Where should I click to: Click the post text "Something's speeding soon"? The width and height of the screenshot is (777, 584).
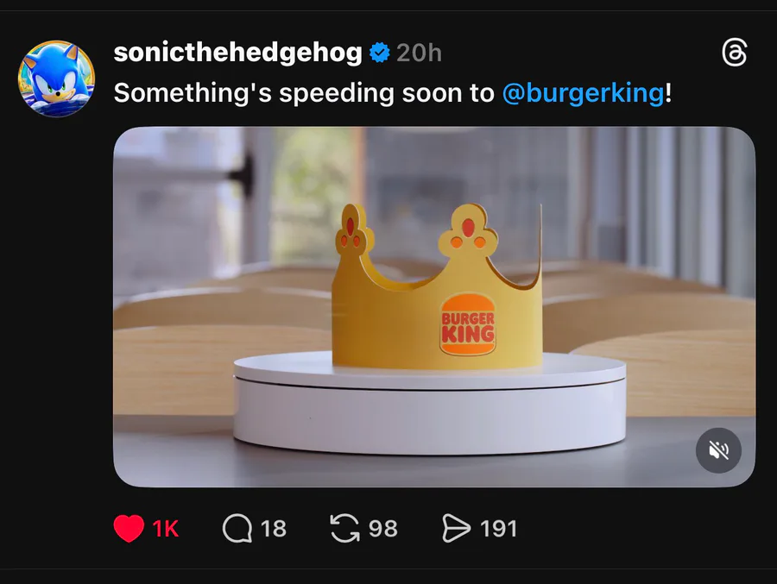302,92
